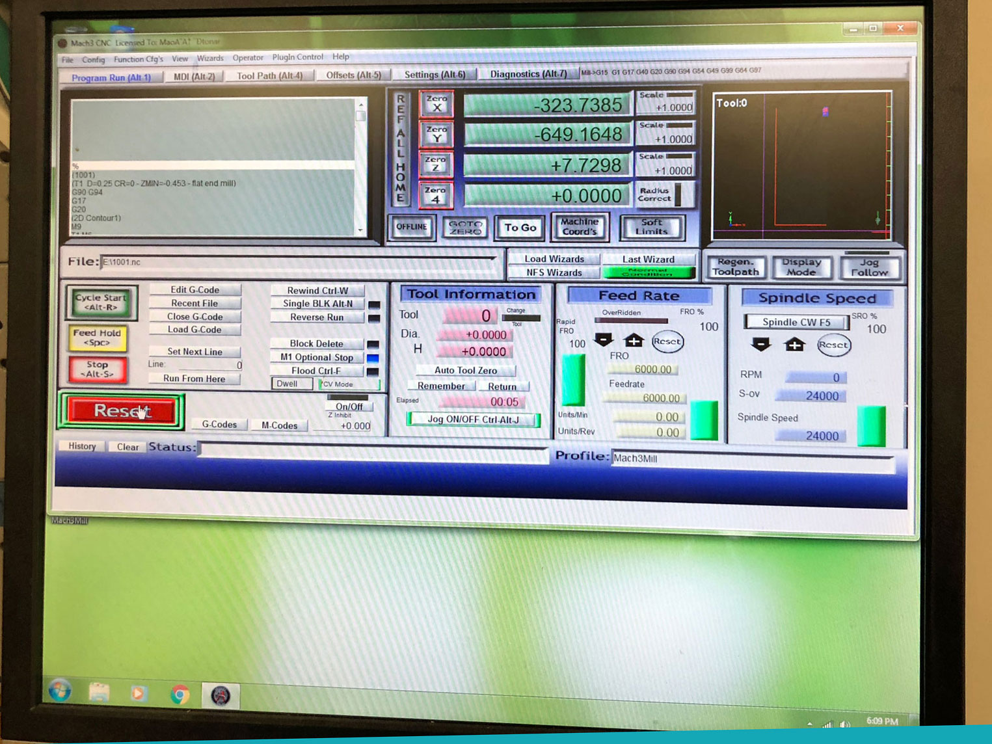The width and height of the screenshot is (992, 744).
Task: Click the Feedrate 6000.00 field
Action: pyautogui.click(x=644, y=398)
